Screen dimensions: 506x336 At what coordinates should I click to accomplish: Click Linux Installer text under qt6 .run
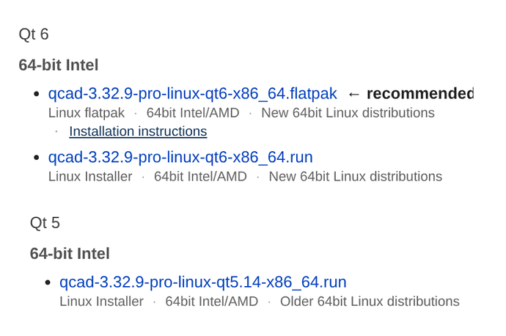90,177
